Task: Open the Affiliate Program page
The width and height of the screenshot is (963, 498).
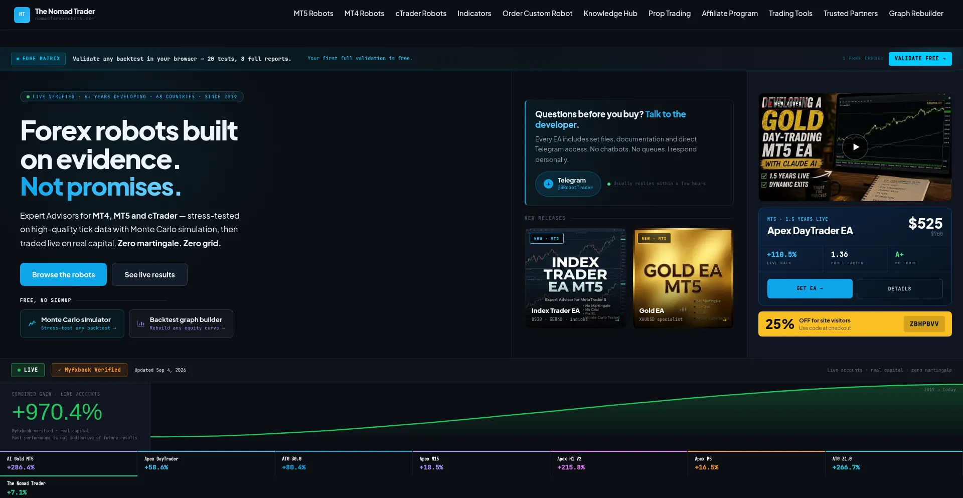Action: coord(730,14)
